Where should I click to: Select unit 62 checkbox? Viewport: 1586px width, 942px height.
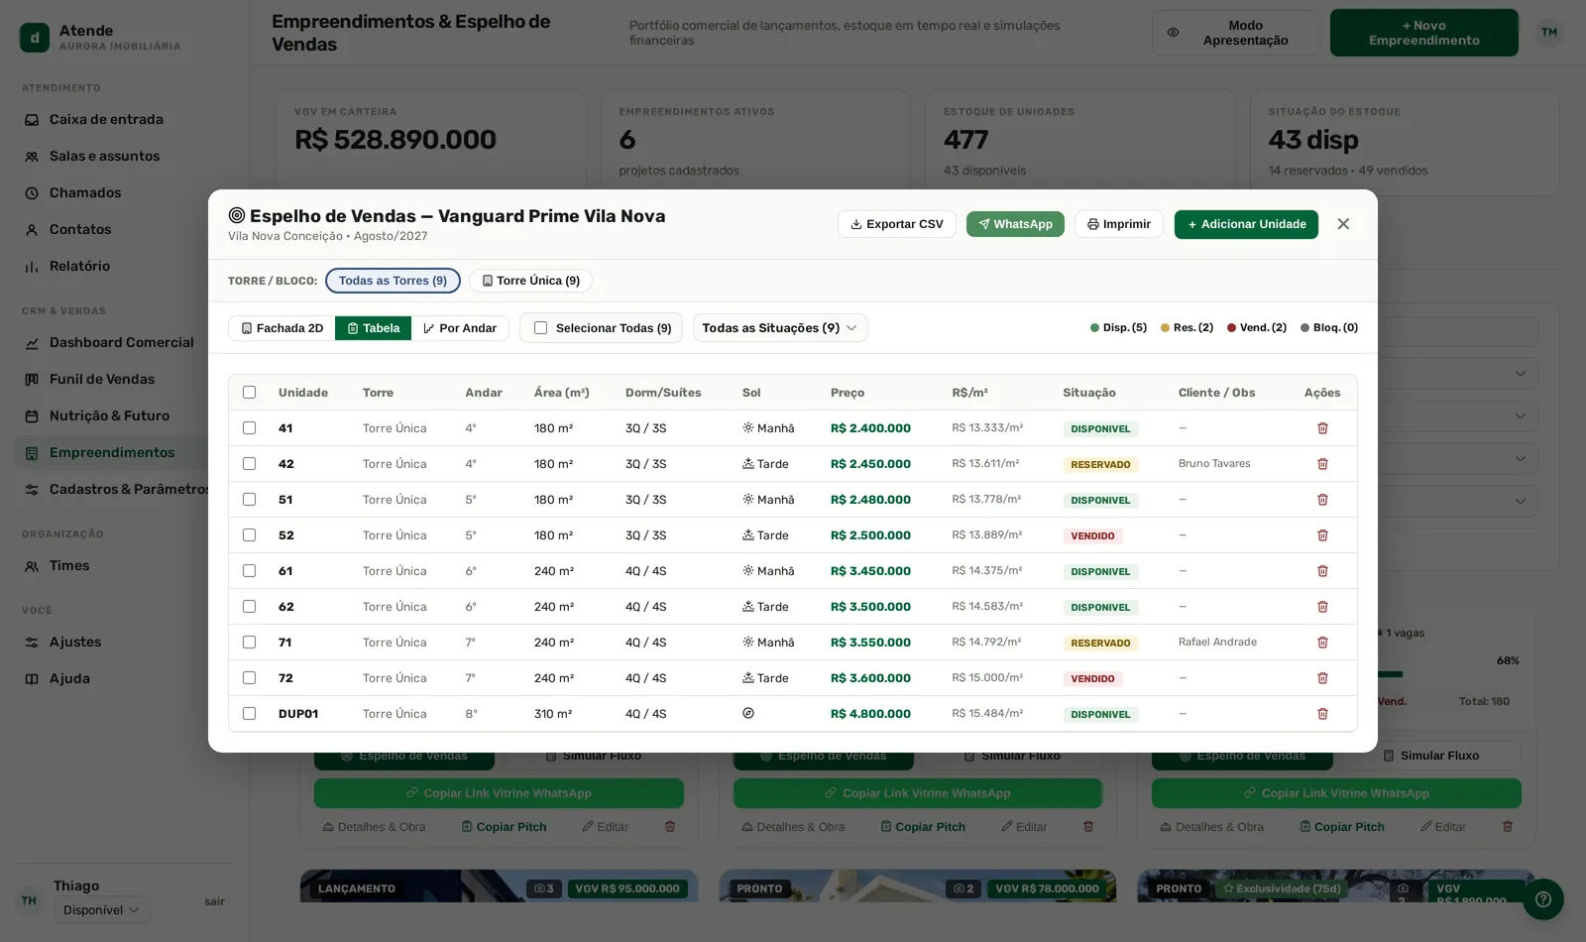tap(249, 607)
